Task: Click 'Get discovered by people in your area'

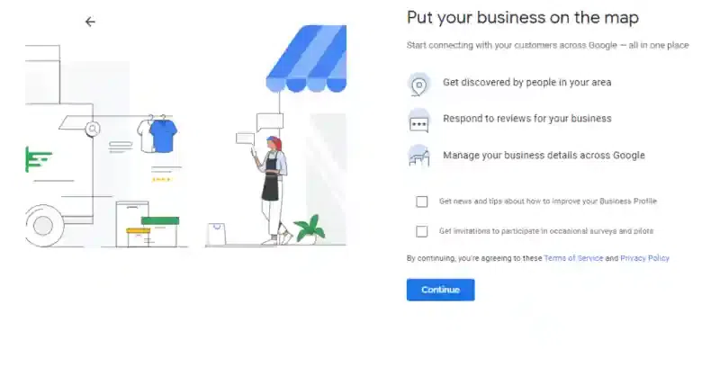Action: pyautogui.click(x=526, y=83)
